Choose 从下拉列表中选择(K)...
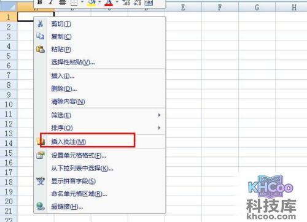 point(99,168)
